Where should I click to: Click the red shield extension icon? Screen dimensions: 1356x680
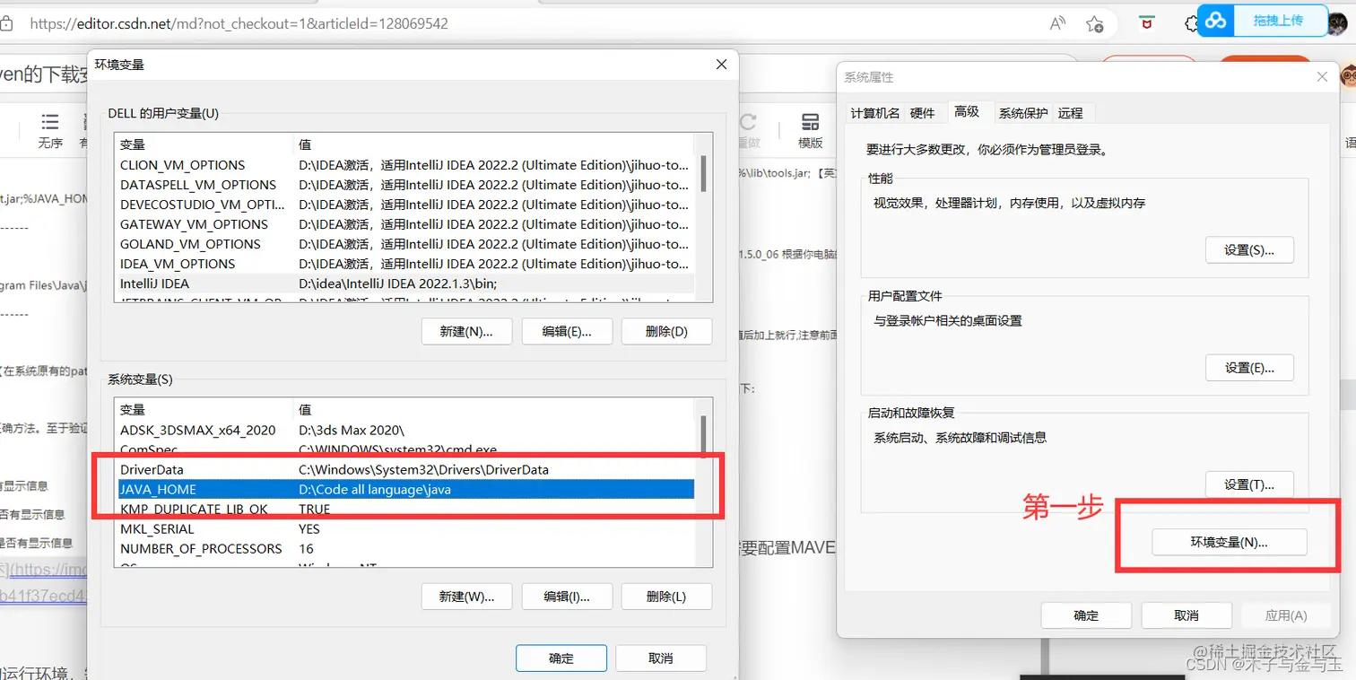tap(1146, 24)
